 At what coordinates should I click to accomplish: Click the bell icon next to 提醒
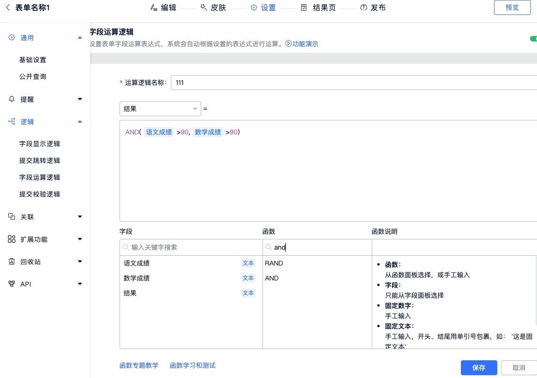[x=12, y=99]
